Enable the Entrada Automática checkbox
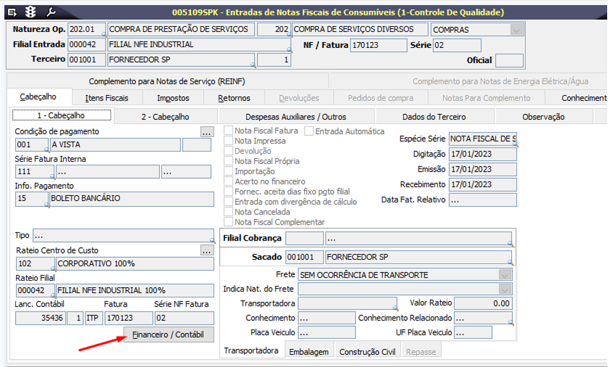The height and width of the screenshot is (367, 611). tap(309, 131)
